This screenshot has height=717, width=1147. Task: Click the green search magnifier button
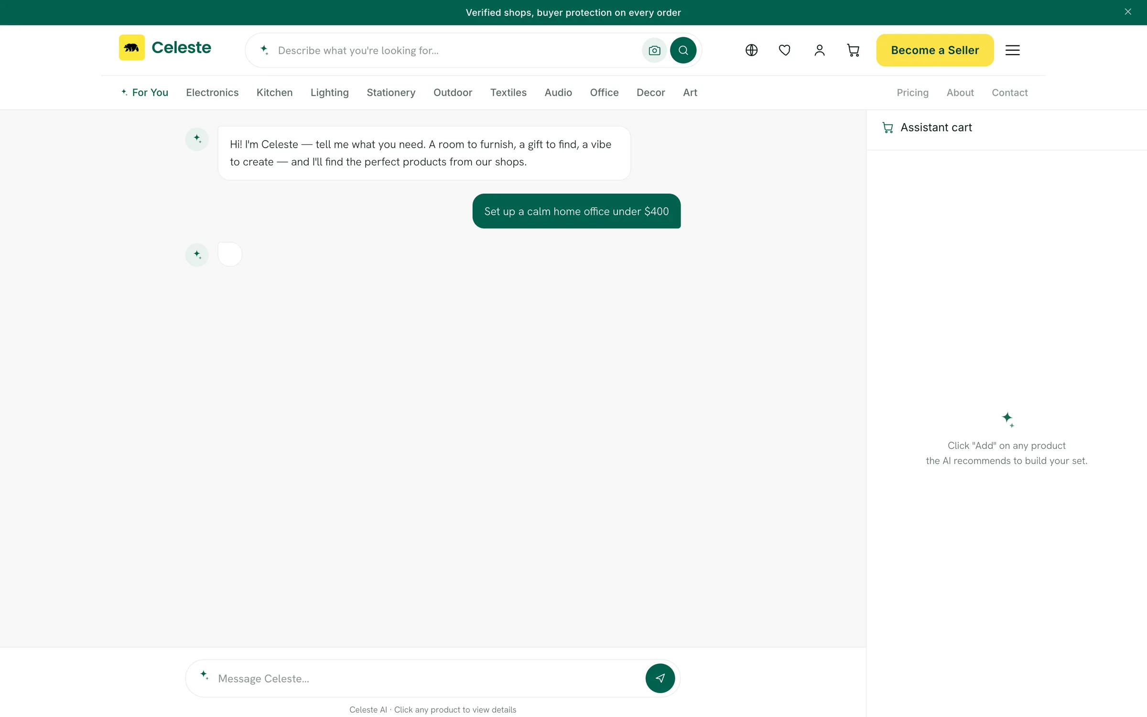(x=683, y=50)
